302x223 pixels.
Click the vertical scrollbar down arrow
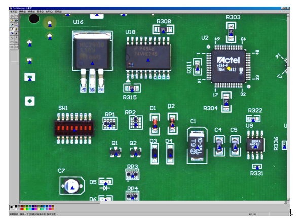288,199
